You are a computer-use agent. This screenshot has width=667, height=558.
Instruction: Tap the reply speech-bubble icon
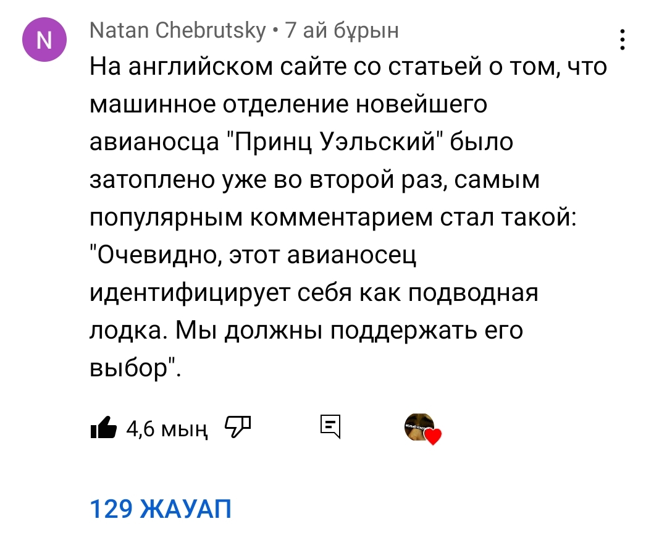point(331,426)
